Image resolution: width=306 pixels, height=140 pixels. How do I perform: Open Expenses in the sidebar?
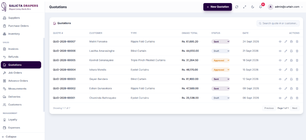(21, 128)
